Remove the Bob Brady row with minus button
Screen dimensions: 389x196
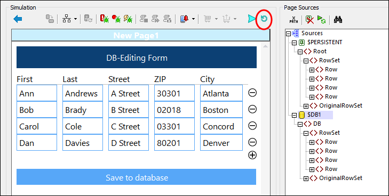tap(252, 109)
